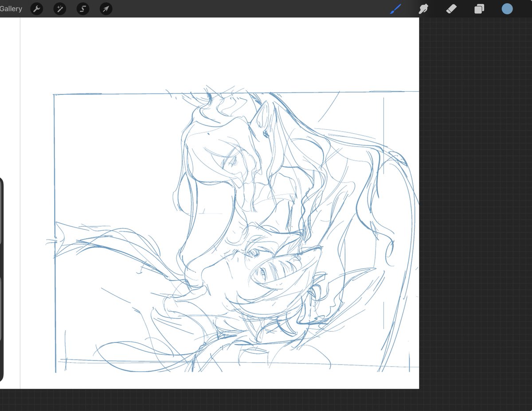
Task: Open the Adjustments magic wand menu
Action: click(60, 9)
